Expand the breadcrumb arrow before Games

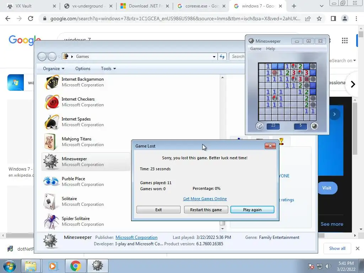72,57
